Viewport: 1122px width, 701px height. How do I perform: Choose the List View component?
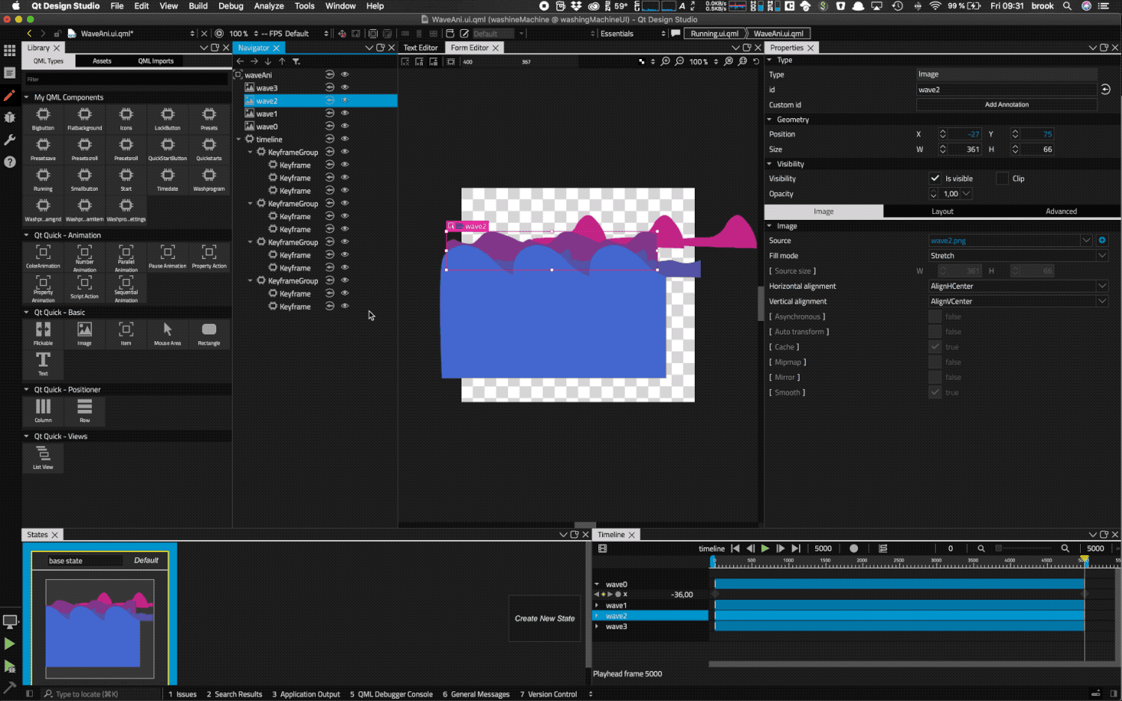pyautogui.click(x=43, y=454)
